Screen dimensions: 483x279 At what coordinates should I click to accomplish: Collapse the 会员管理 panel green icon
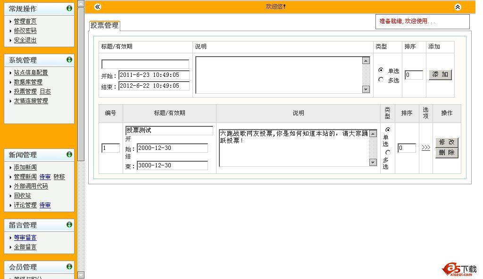click(x=69, y=267)
